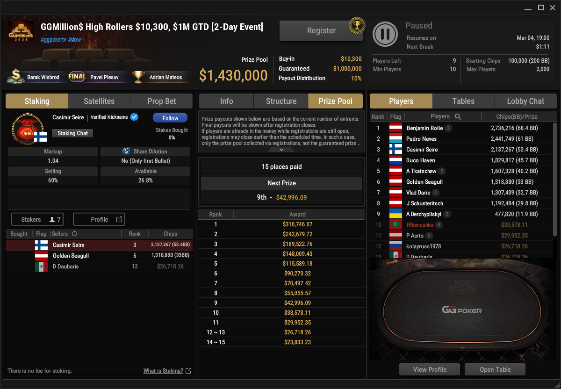
Task: Click the Share Dilution coin icon
Action: coord(126,151)
